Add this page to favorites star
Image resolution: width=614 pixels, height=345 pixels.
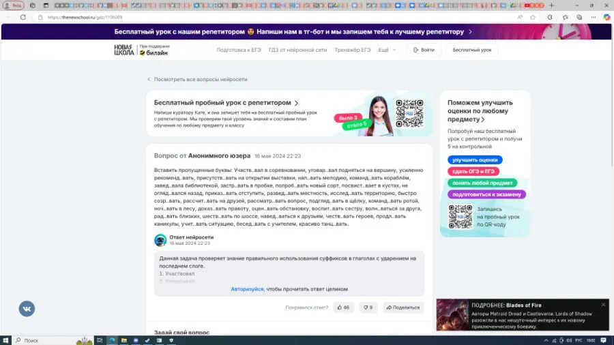point(533,17)
